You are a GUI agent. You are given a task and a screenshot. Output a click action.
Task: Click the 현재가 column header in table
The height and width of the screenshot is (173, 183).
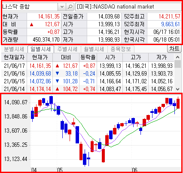pos(40,58)
